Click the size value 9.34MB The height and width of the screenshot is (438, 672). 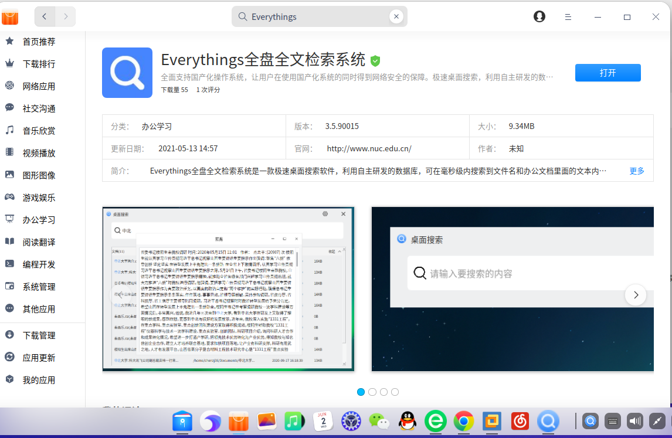[521, 127]
